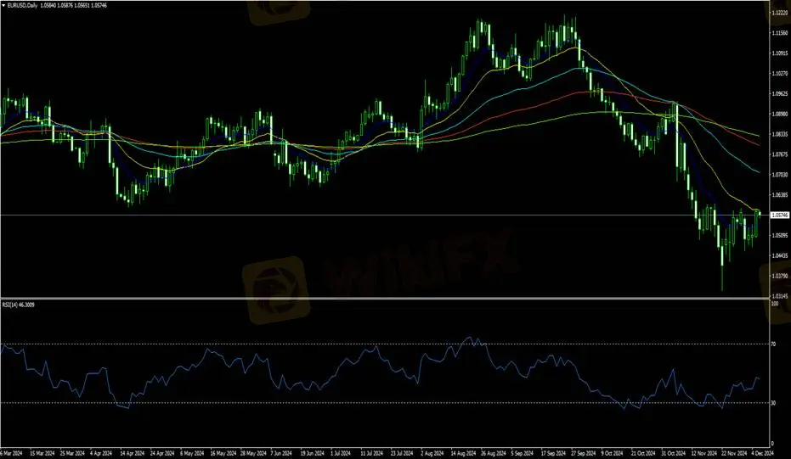The height and width of the screenshot is (459, 791).
Task: Click the 4 Dec 2024 date label
Action: [x=763, y=453]
